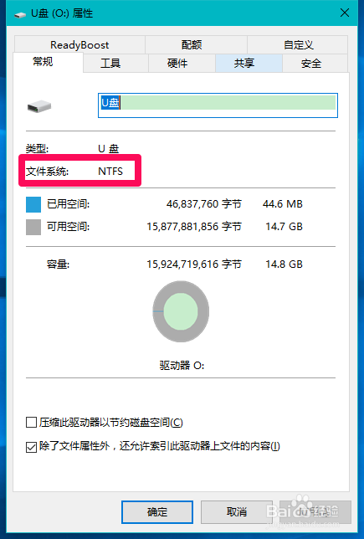Click the 应用 button behind the watermark
Screen dimensions: 364x539
click(315, 512)
